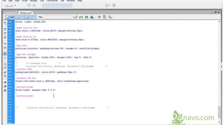This screenshot has height=125, width=223.
Task: Select the styles.css document tab
Action: tap(26, 13)
